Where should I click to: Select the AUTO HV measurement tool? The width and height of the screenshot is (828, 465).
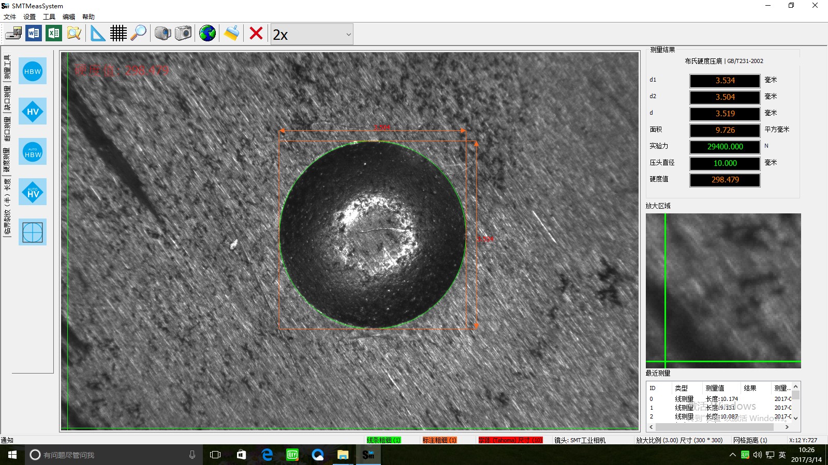coord(33,192)
